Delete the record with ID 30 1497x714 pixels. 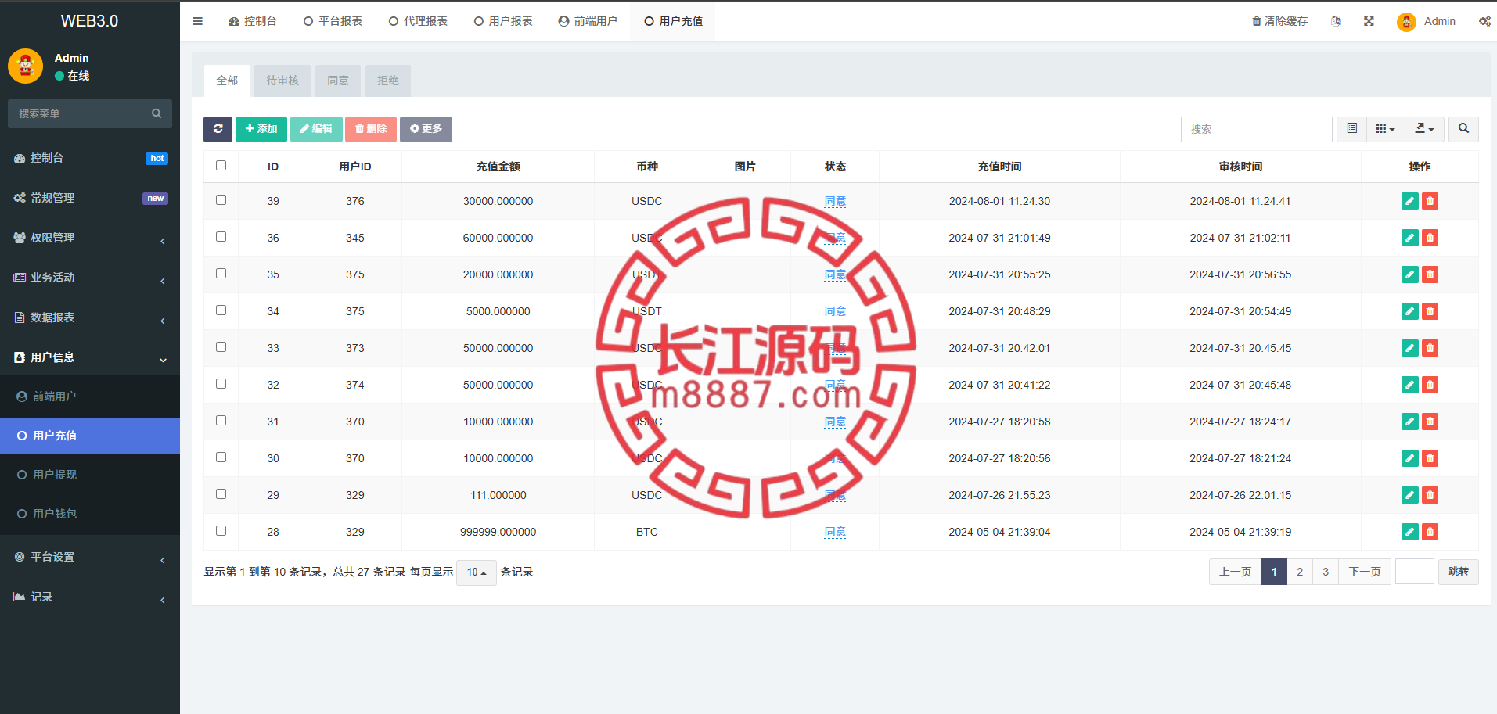[1430, 458]
